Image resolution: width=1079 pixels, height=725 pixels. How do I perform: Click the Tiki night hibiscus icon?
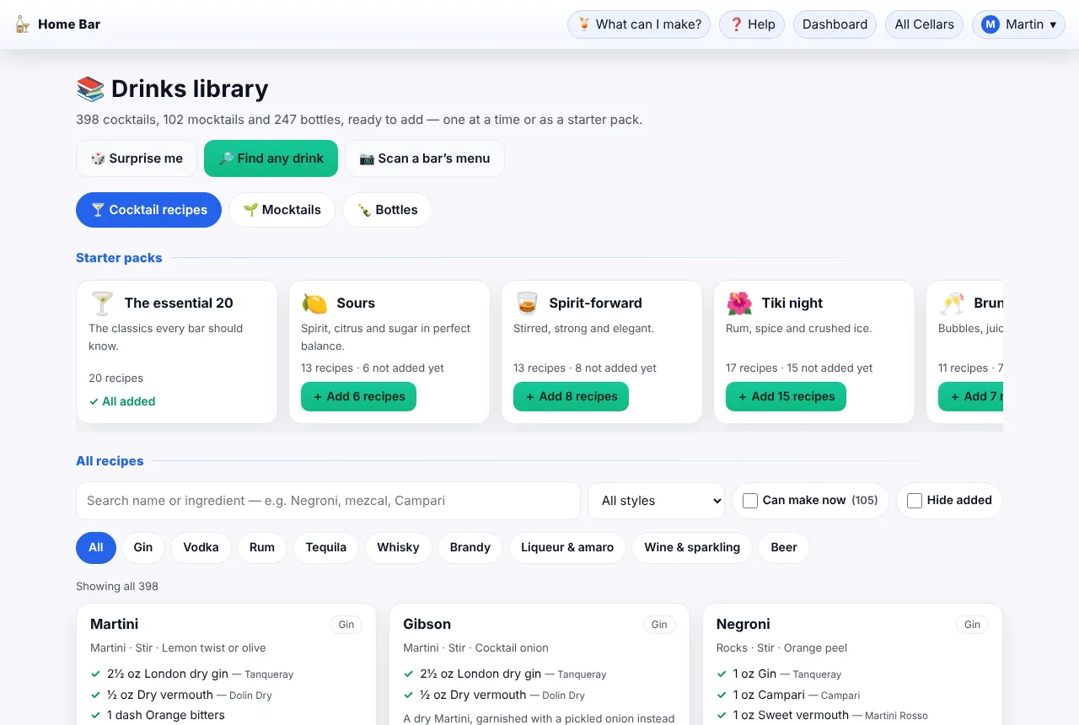[x=739, y=303]
